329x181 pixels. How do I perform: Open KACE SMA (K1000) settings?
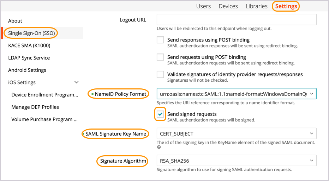tap(29, 45)
